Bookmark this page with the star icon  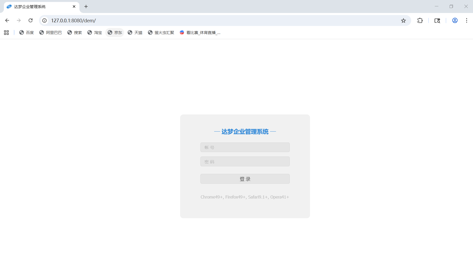click(x=403, y=21)
